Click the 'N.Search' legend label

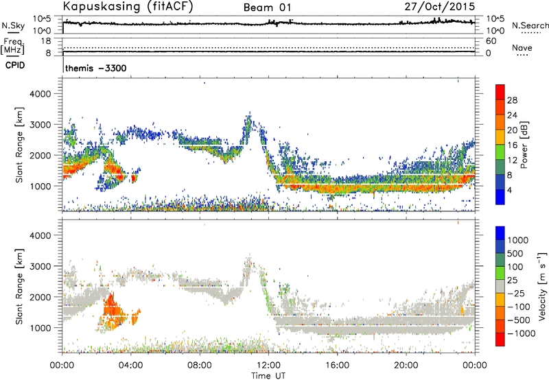point(530,25)
